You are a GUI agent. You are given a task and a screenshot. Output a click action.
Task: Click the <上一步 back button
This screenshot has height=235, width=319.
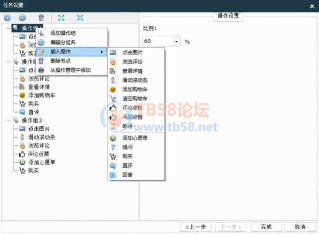[x=195, y=227]
